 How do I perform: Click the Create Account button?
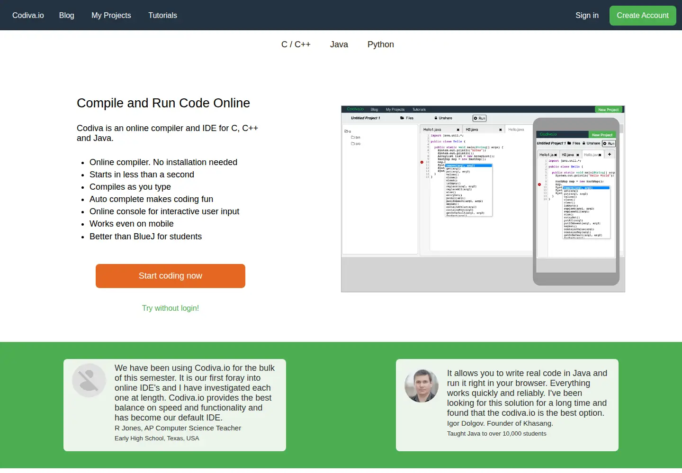[643, 16]
